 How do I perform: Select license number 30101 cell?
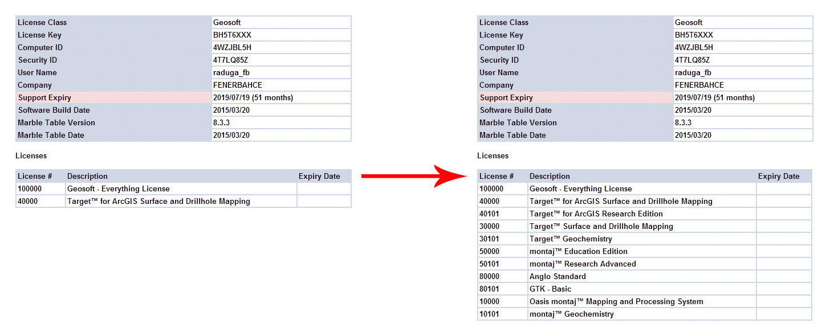point(502,239)
